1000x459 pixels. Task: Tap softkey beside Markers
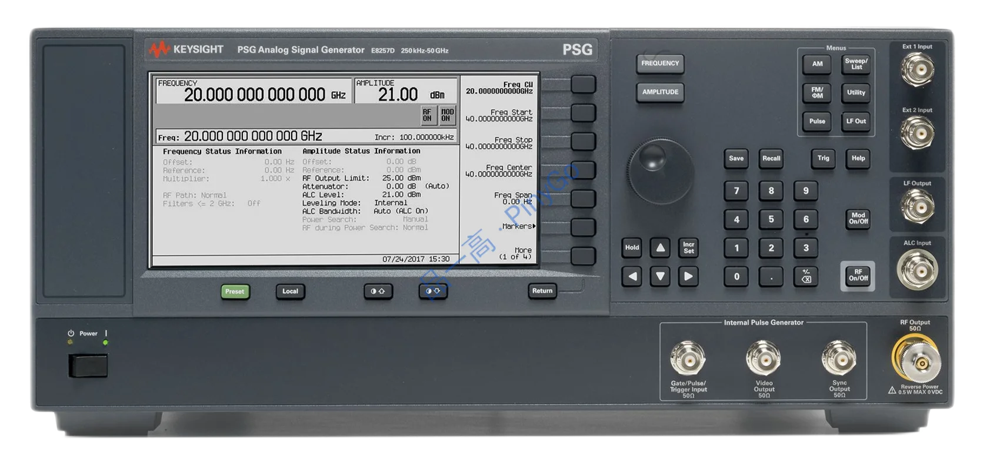click(x=583, y=227)
